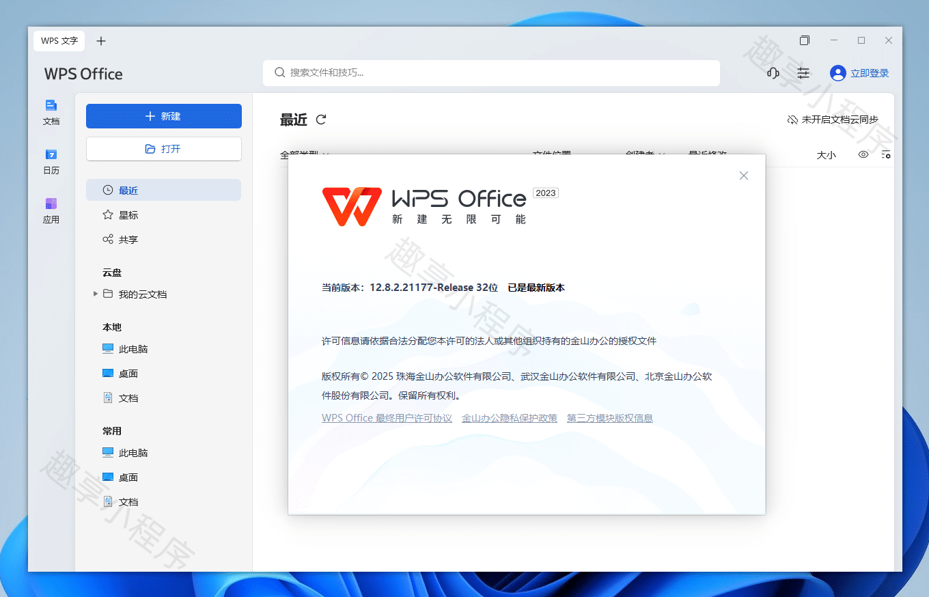Toggle the eye preview icon in list header

(x=863, y=155)
